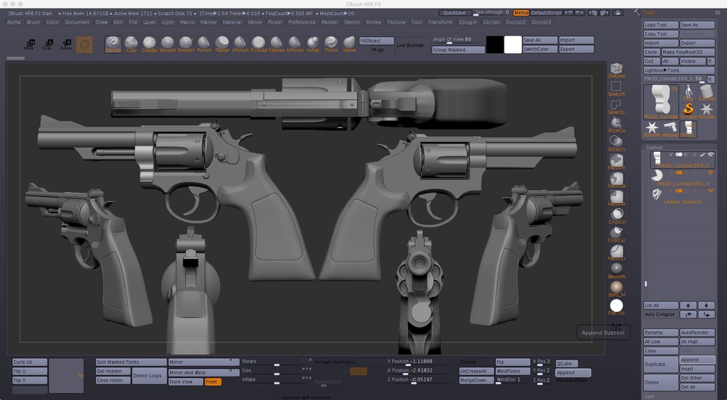727x400 pixels.
Task: Select the SimpleBrush tool thumbnail
Action: pos(689,111)
